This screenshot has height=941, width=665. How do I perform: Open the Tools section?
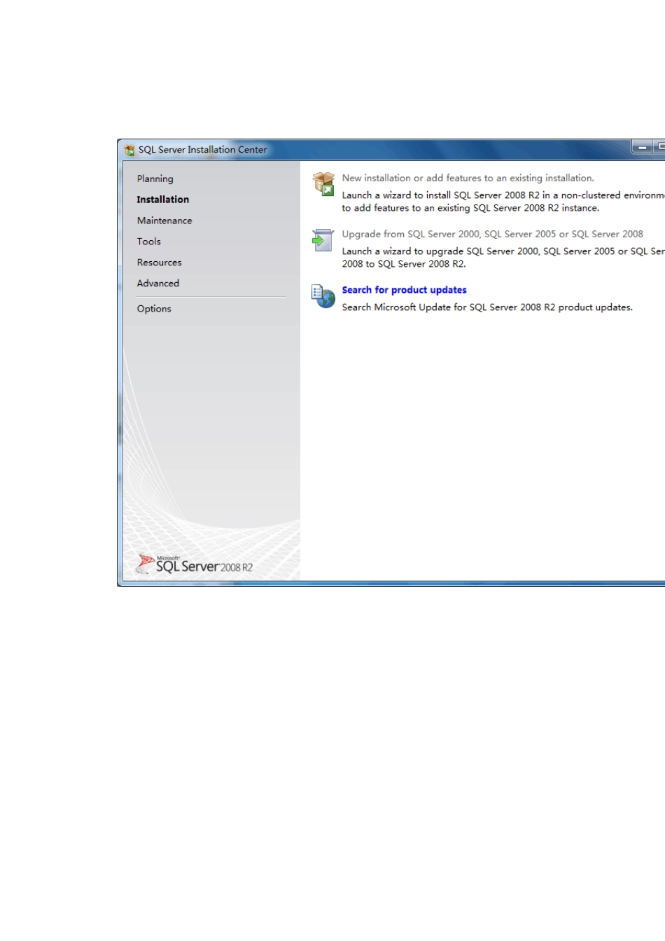(149, 242)
